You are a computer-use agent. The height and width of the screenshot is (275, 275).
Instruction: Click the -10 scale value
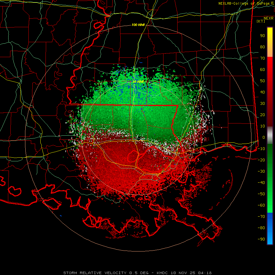[x=261, y=149]
